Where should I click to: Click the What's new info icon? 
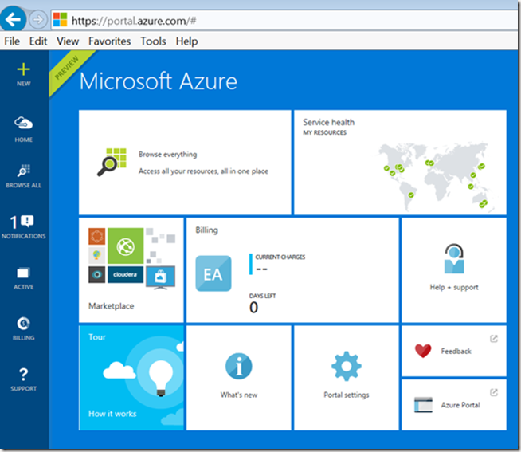(x=238, y=366)
